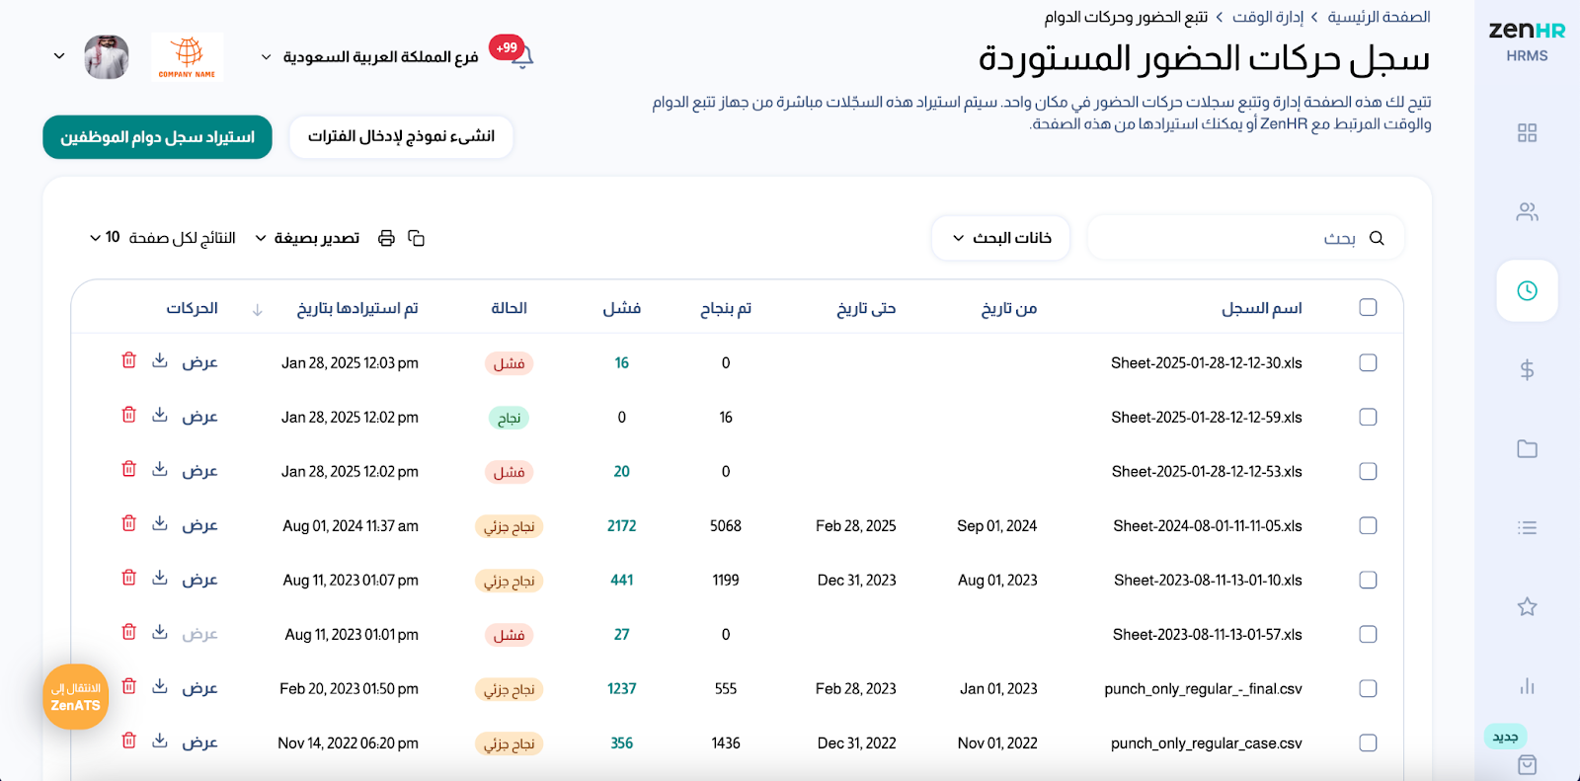Click the اسم السجل column header
The image size is (1580, 781).
click(x=1261, y=308)
